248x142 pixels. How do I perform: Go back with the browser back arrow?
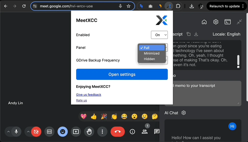tap(6, 6)
